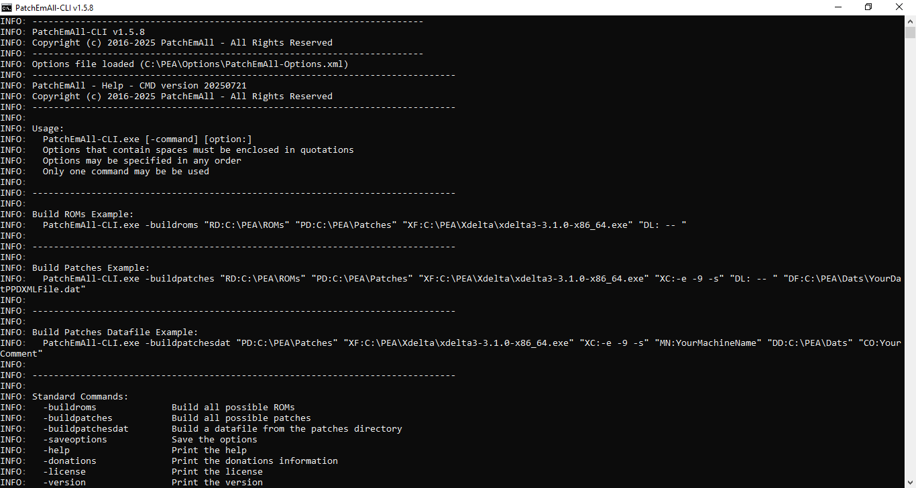The width and height of the screenshot is (916, 488).
Task: Click the -saveoptions command entry
Action: pyautogui.click(x=75, y=440)
